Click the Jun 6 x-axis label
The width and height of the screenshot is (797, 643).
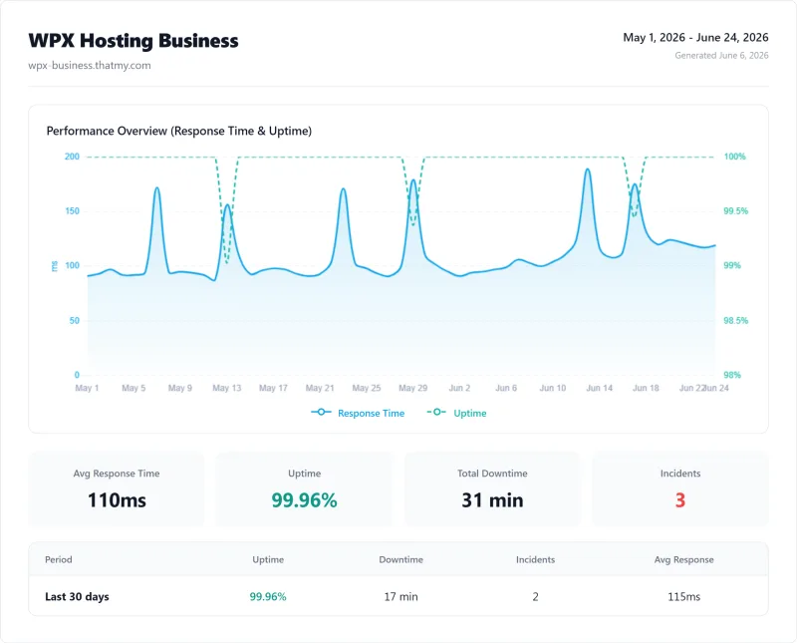click(506, 388)
